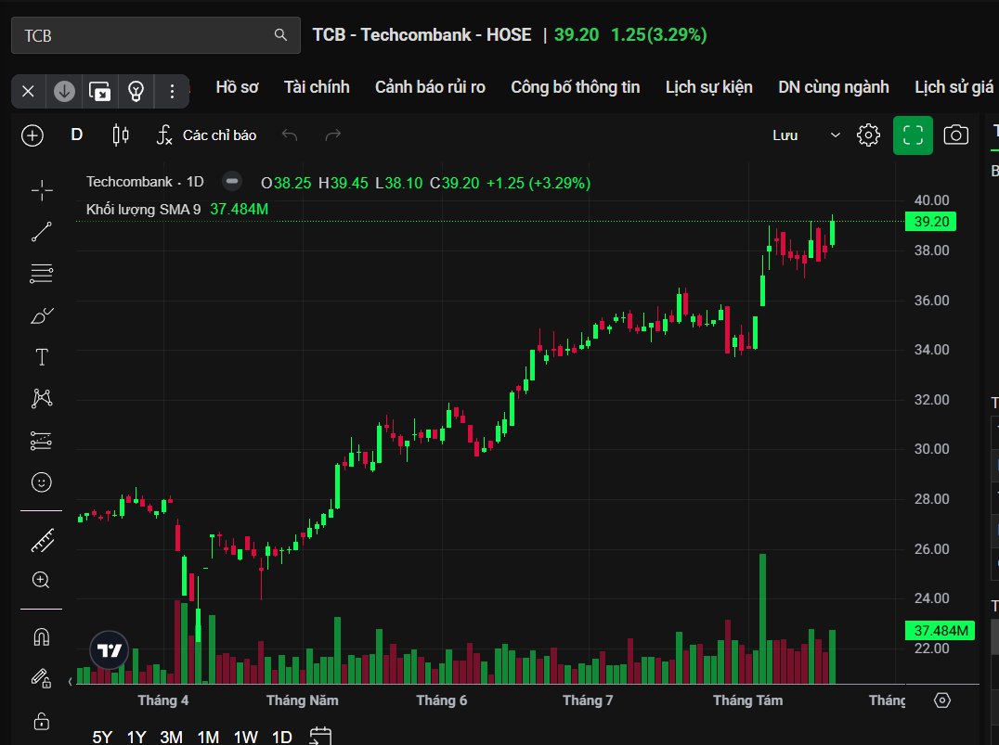Open the candlestick chart style selector

click(121, 135)
